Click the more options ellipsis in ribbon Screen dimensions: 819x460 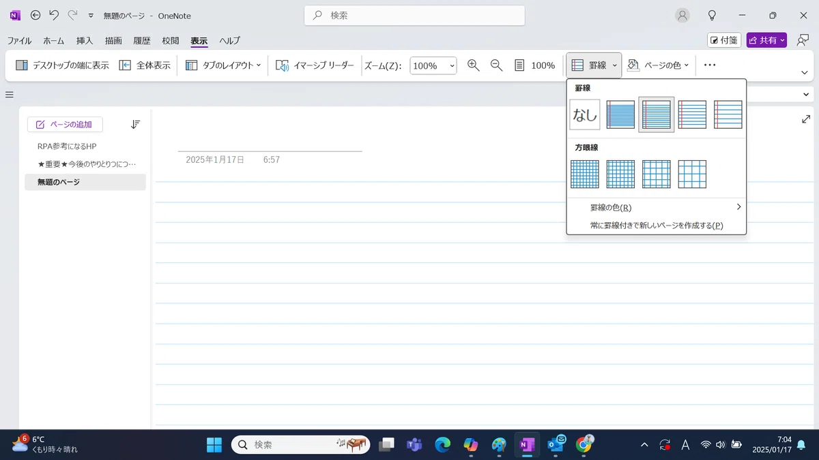click(710, 65)
